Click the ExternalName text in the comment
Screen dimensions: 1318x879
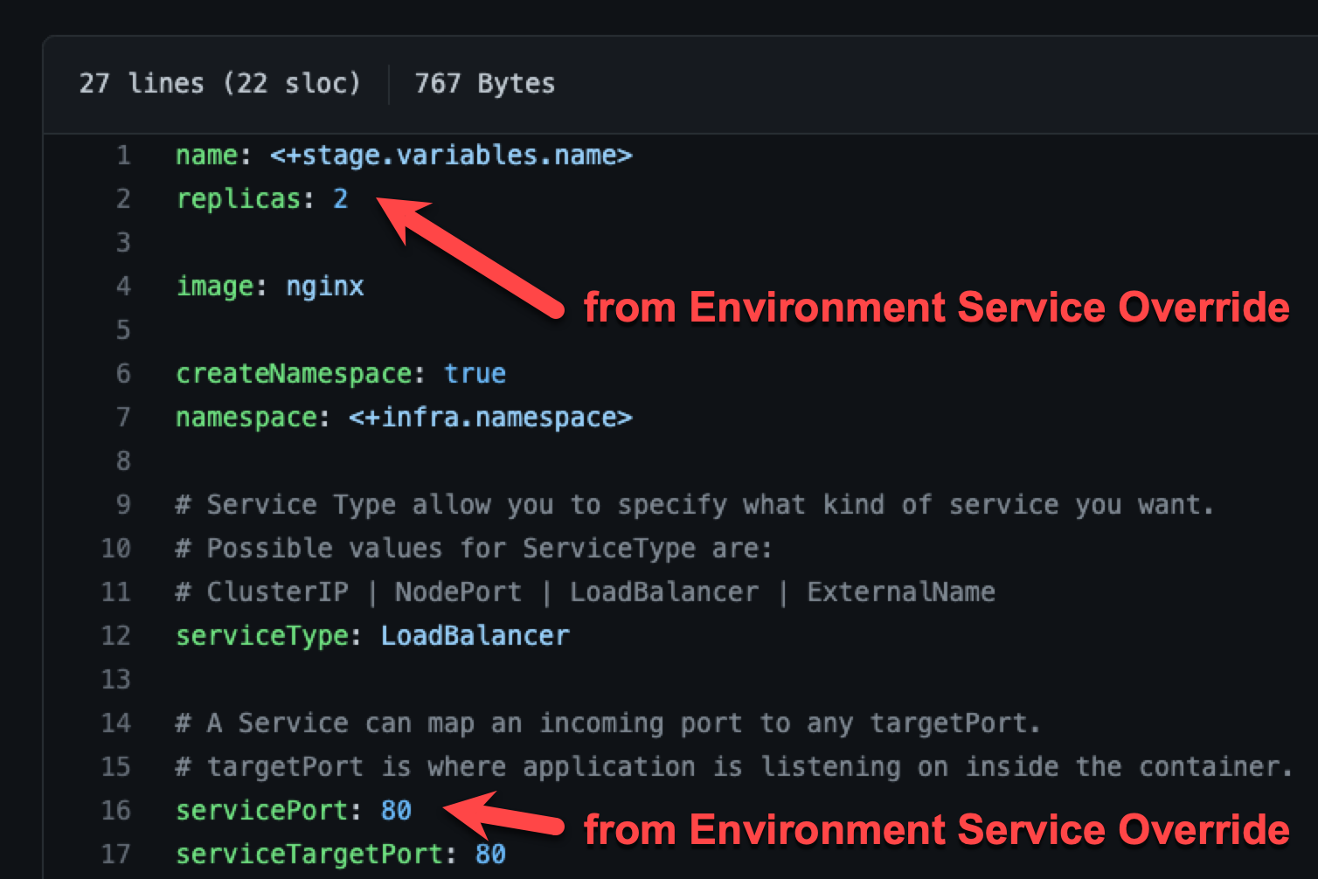pos(900,592)
